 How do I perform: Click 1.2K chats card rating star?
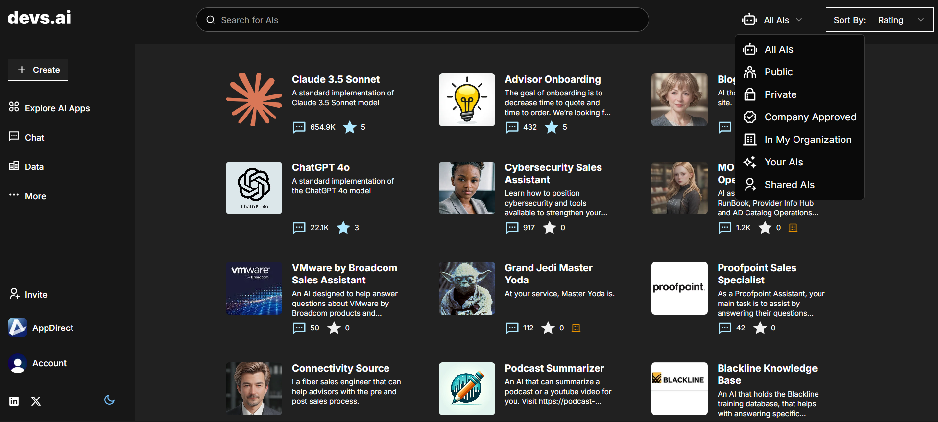765,228
